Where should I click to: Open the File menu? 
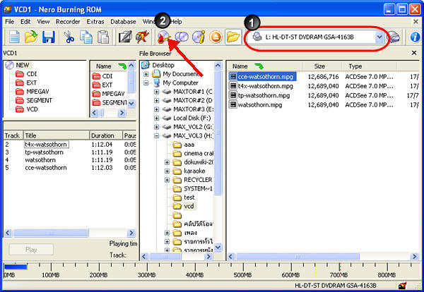coord(9,22)
